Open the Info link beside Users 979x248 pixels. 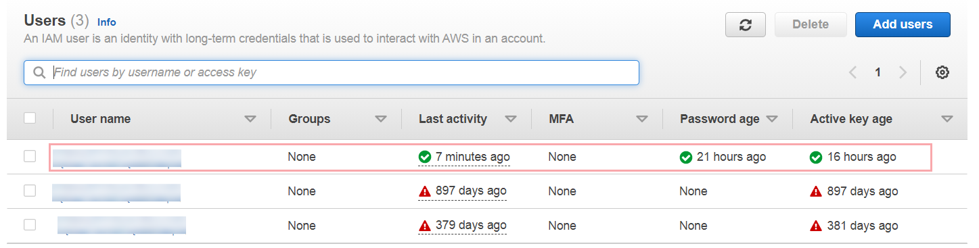[107, 22]
